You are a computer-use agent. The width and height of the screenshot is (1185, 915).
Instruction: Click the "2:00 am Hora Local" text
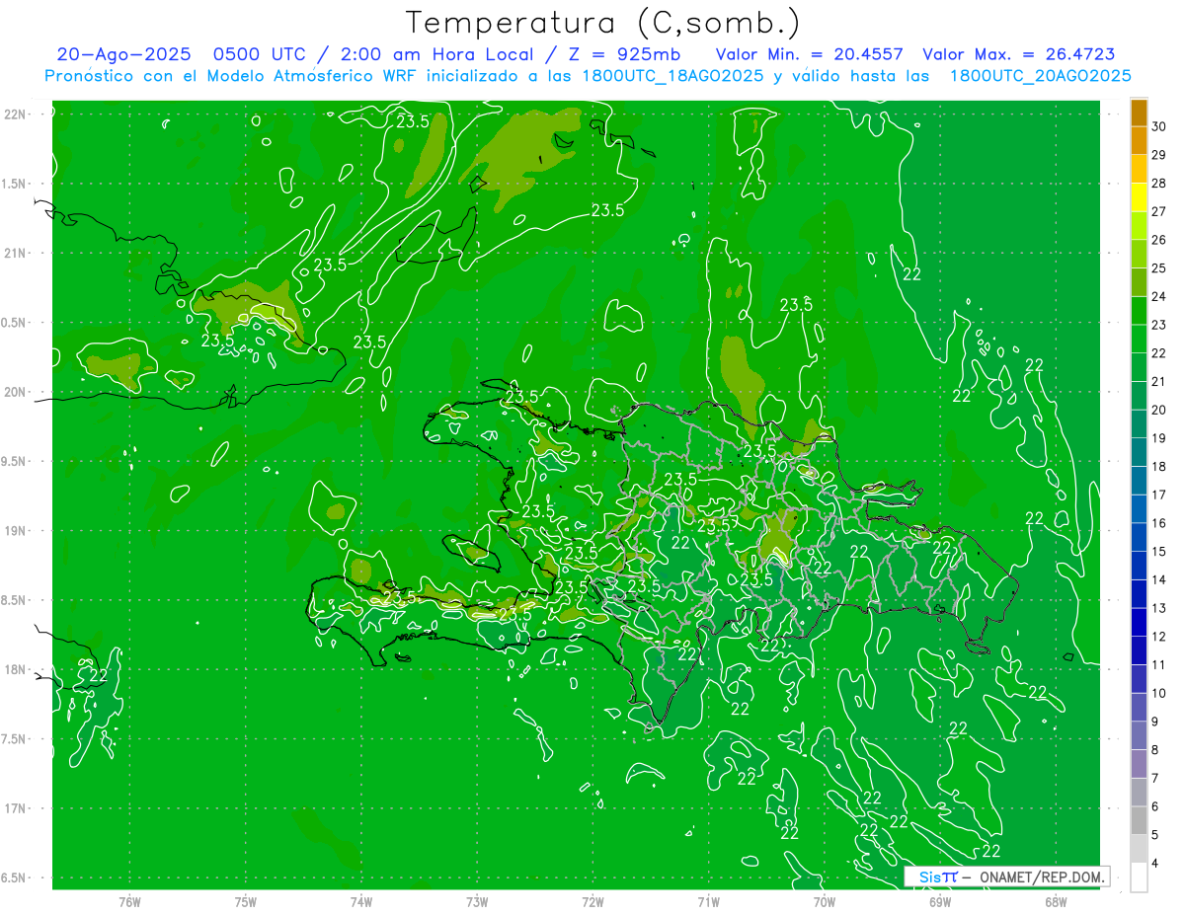(x=437, y=54)
